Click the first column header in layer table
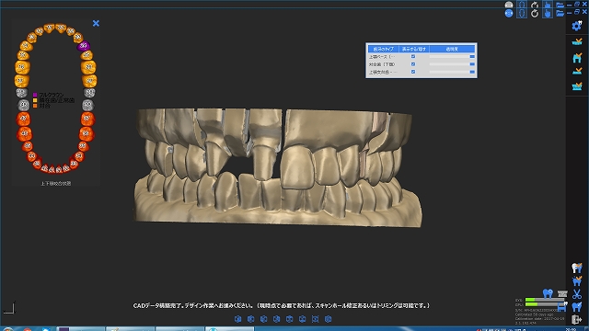Viewport: 589px width, 331px height. coord(383,49)
